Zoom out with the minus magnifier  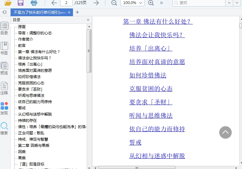click(x=114, y=3)
